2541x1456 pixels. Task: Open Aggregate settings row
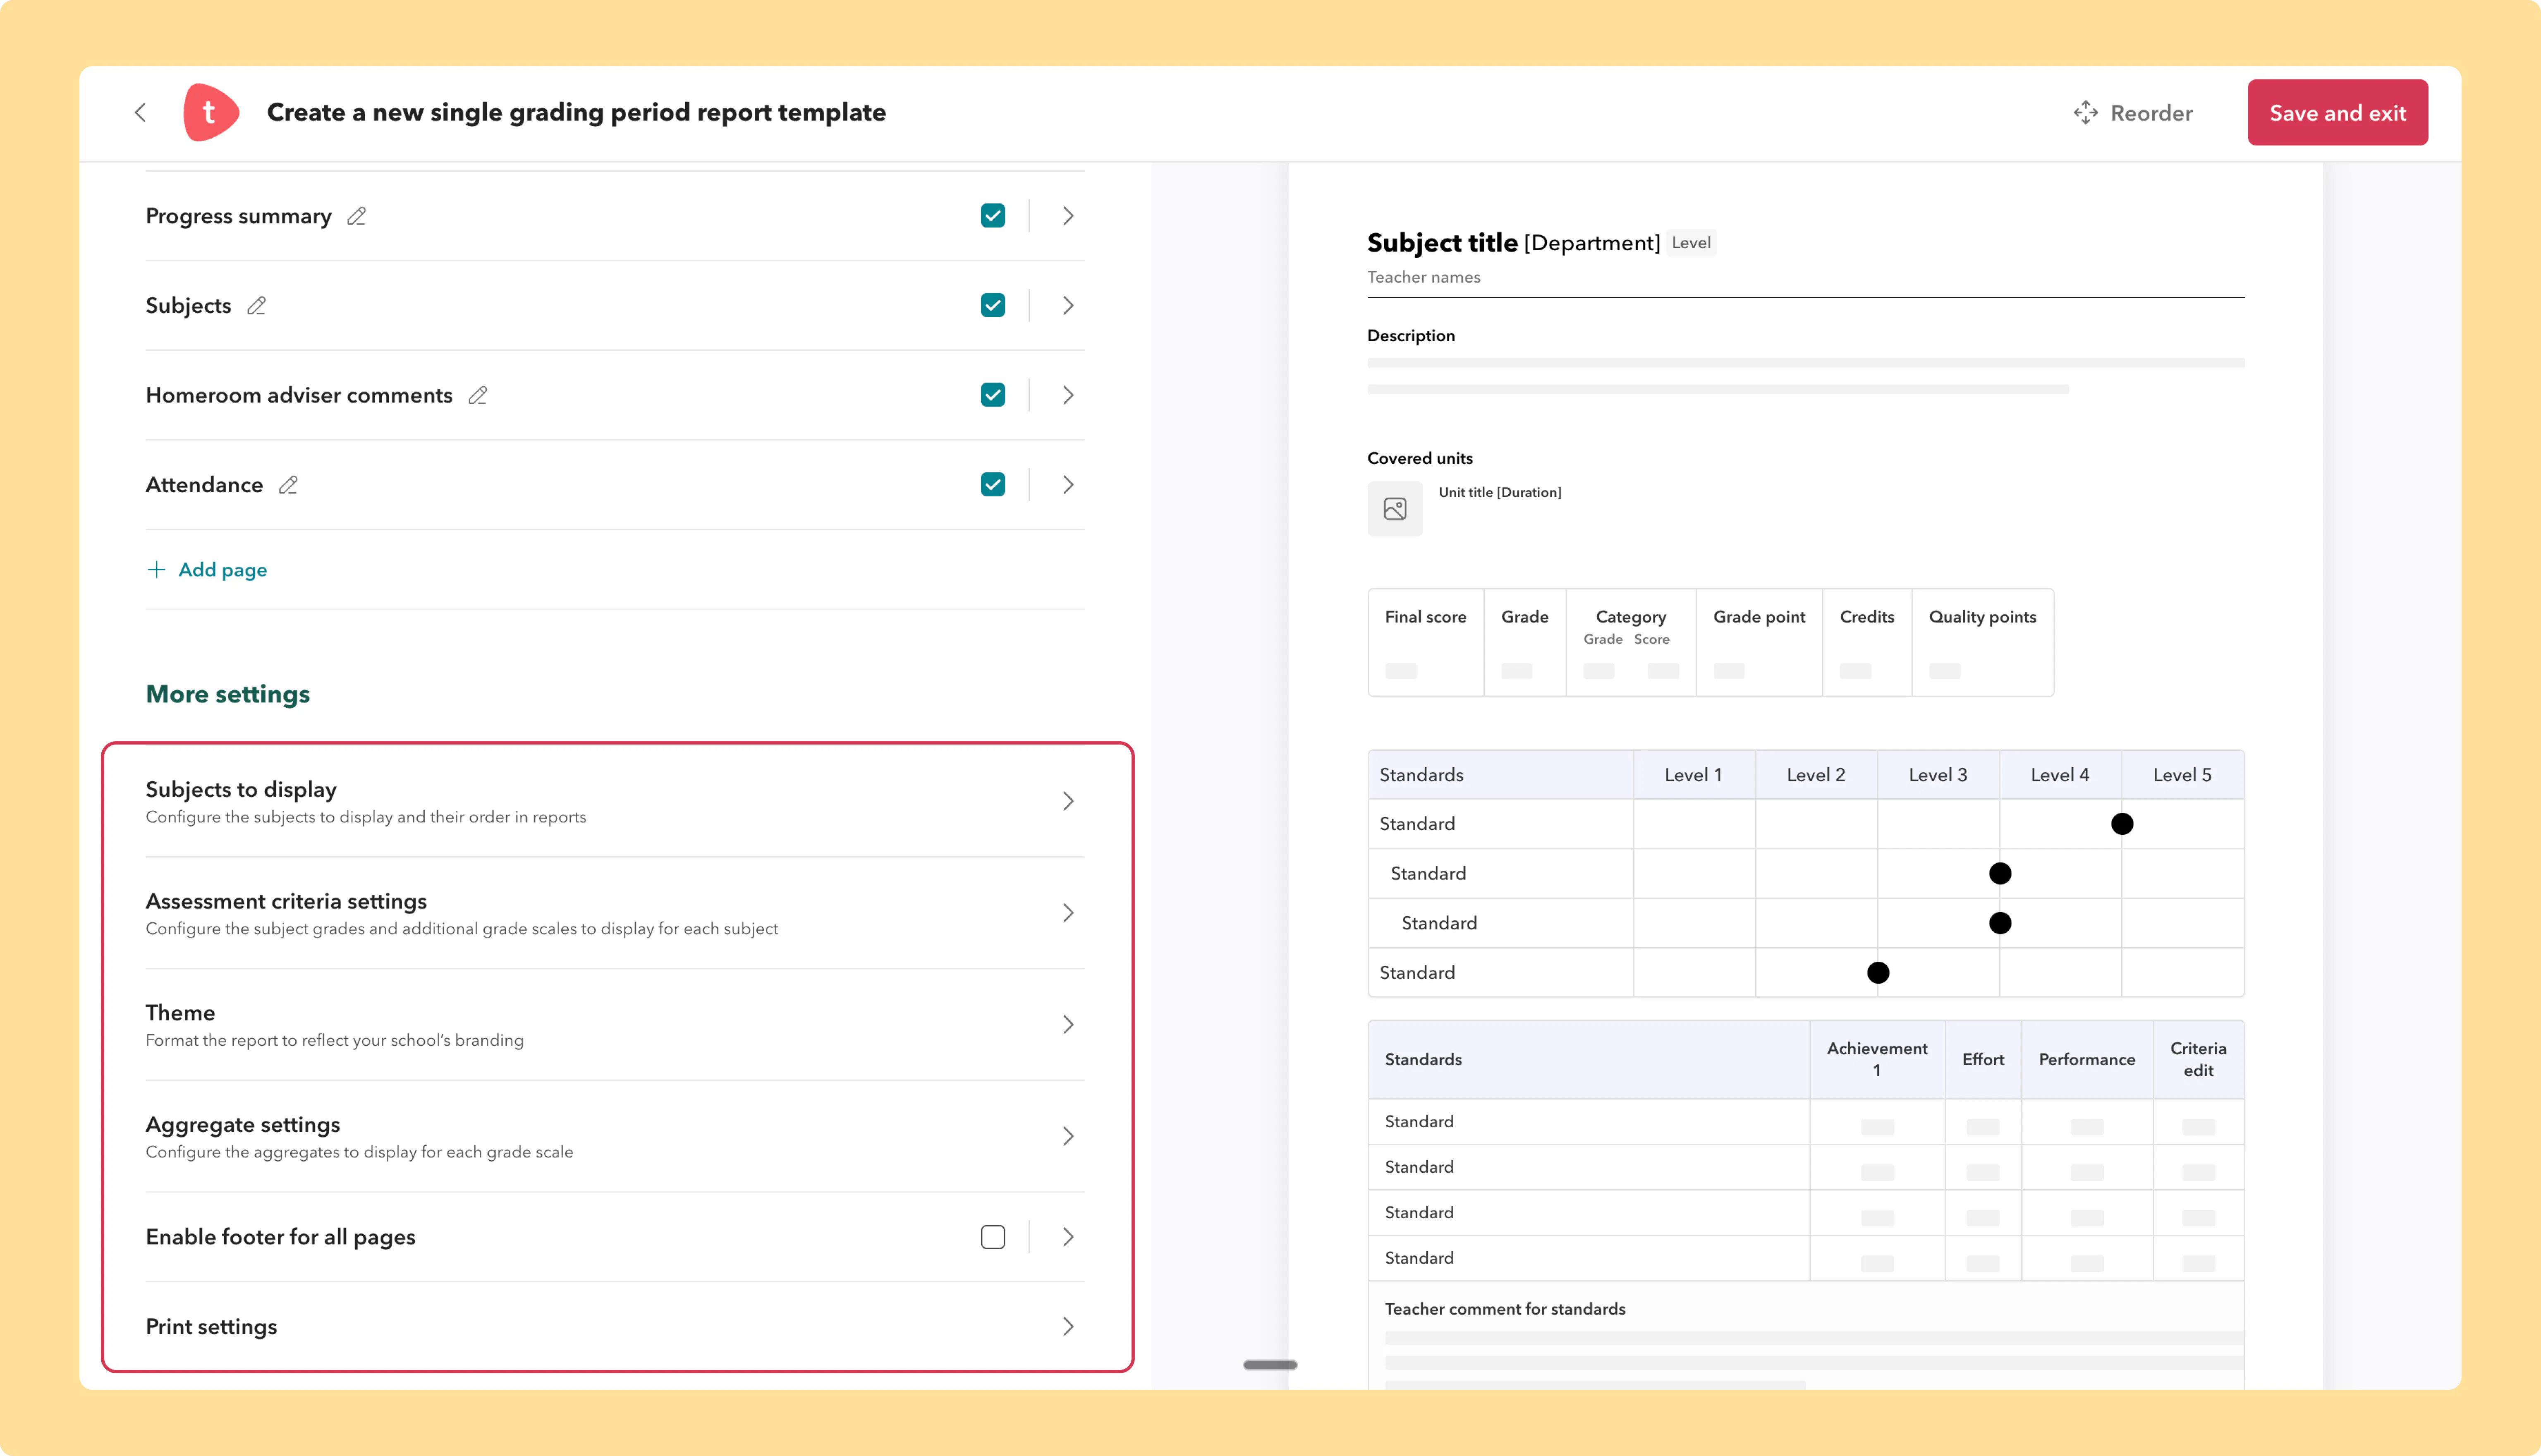[615, 1137]
